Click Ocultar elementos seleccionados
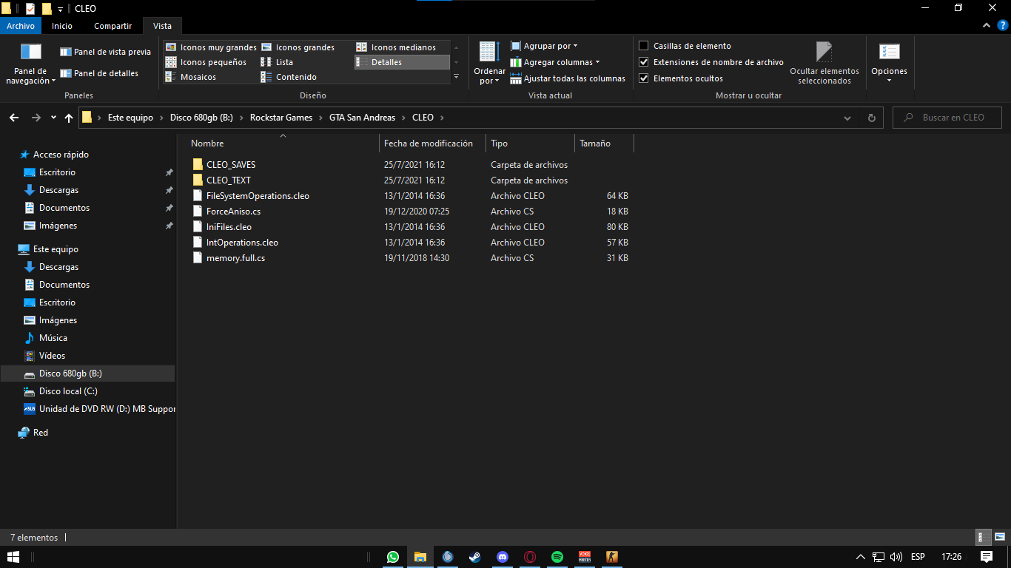Image resolution: width=1011 pixels, height=568 pixels. pyautogui.click(x=824, y=64)
